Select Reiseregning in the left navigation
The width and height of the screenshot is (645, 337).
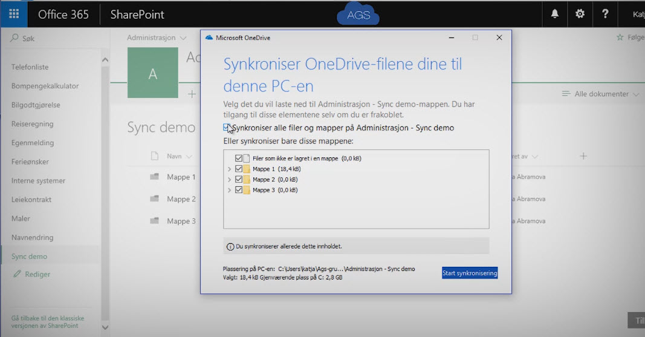32,124
